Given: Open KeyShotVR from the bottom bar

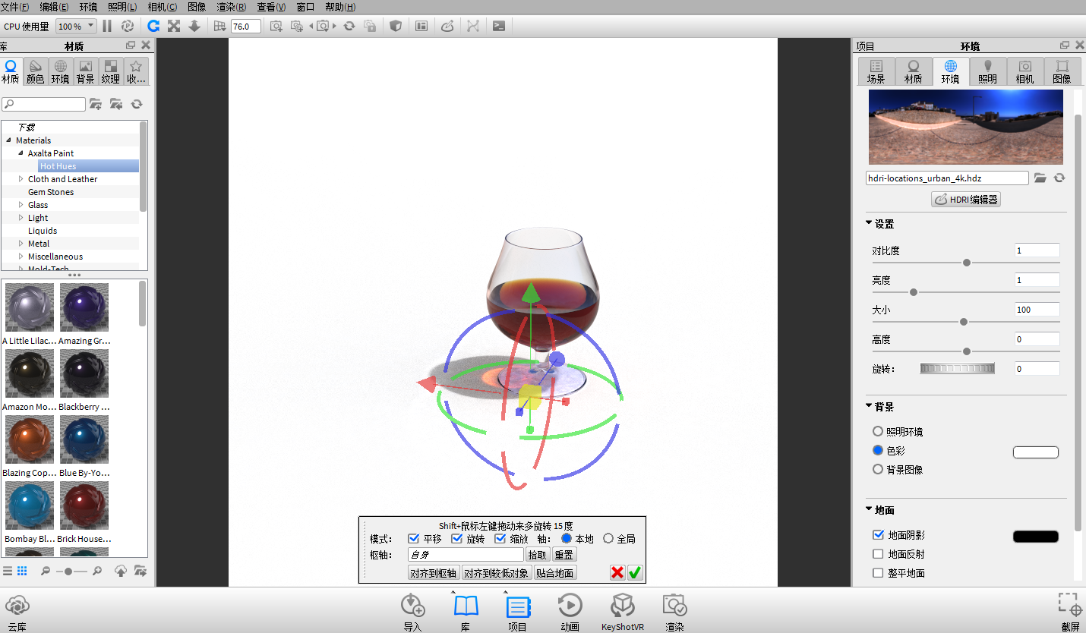Looking at the screenshot, I should tap(623, 612).
